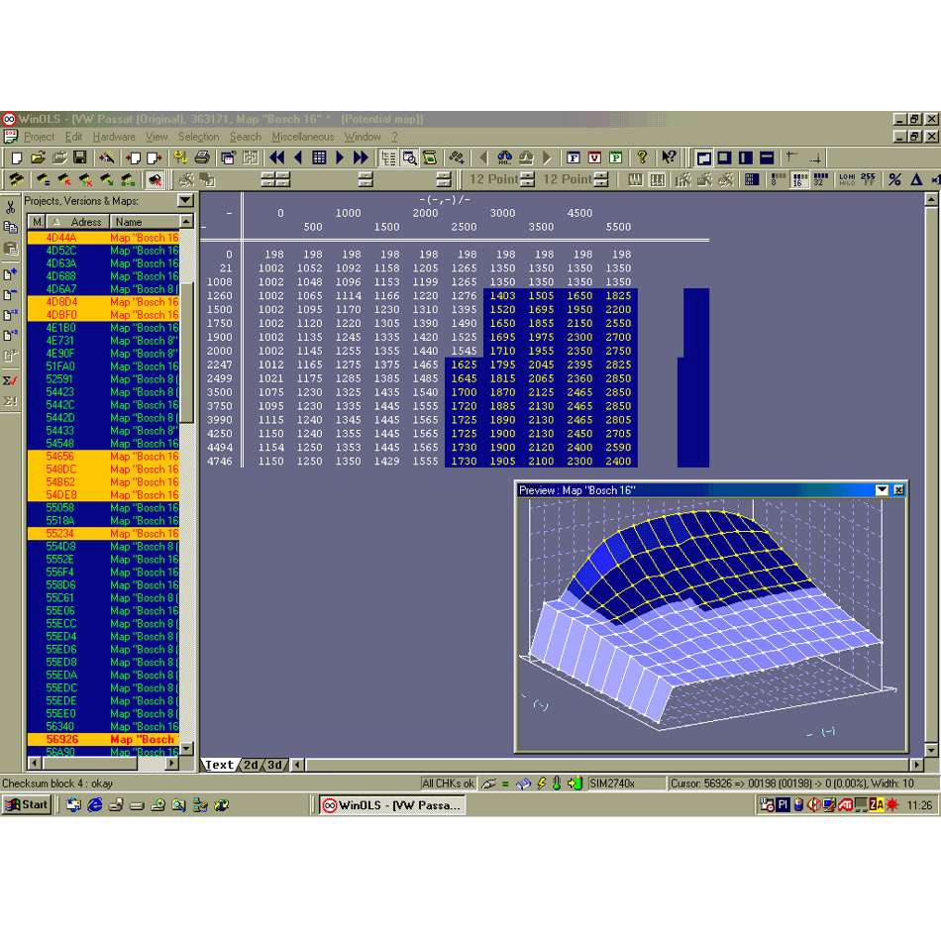
Task: Open the Project menu
Action: click(39, 137)
